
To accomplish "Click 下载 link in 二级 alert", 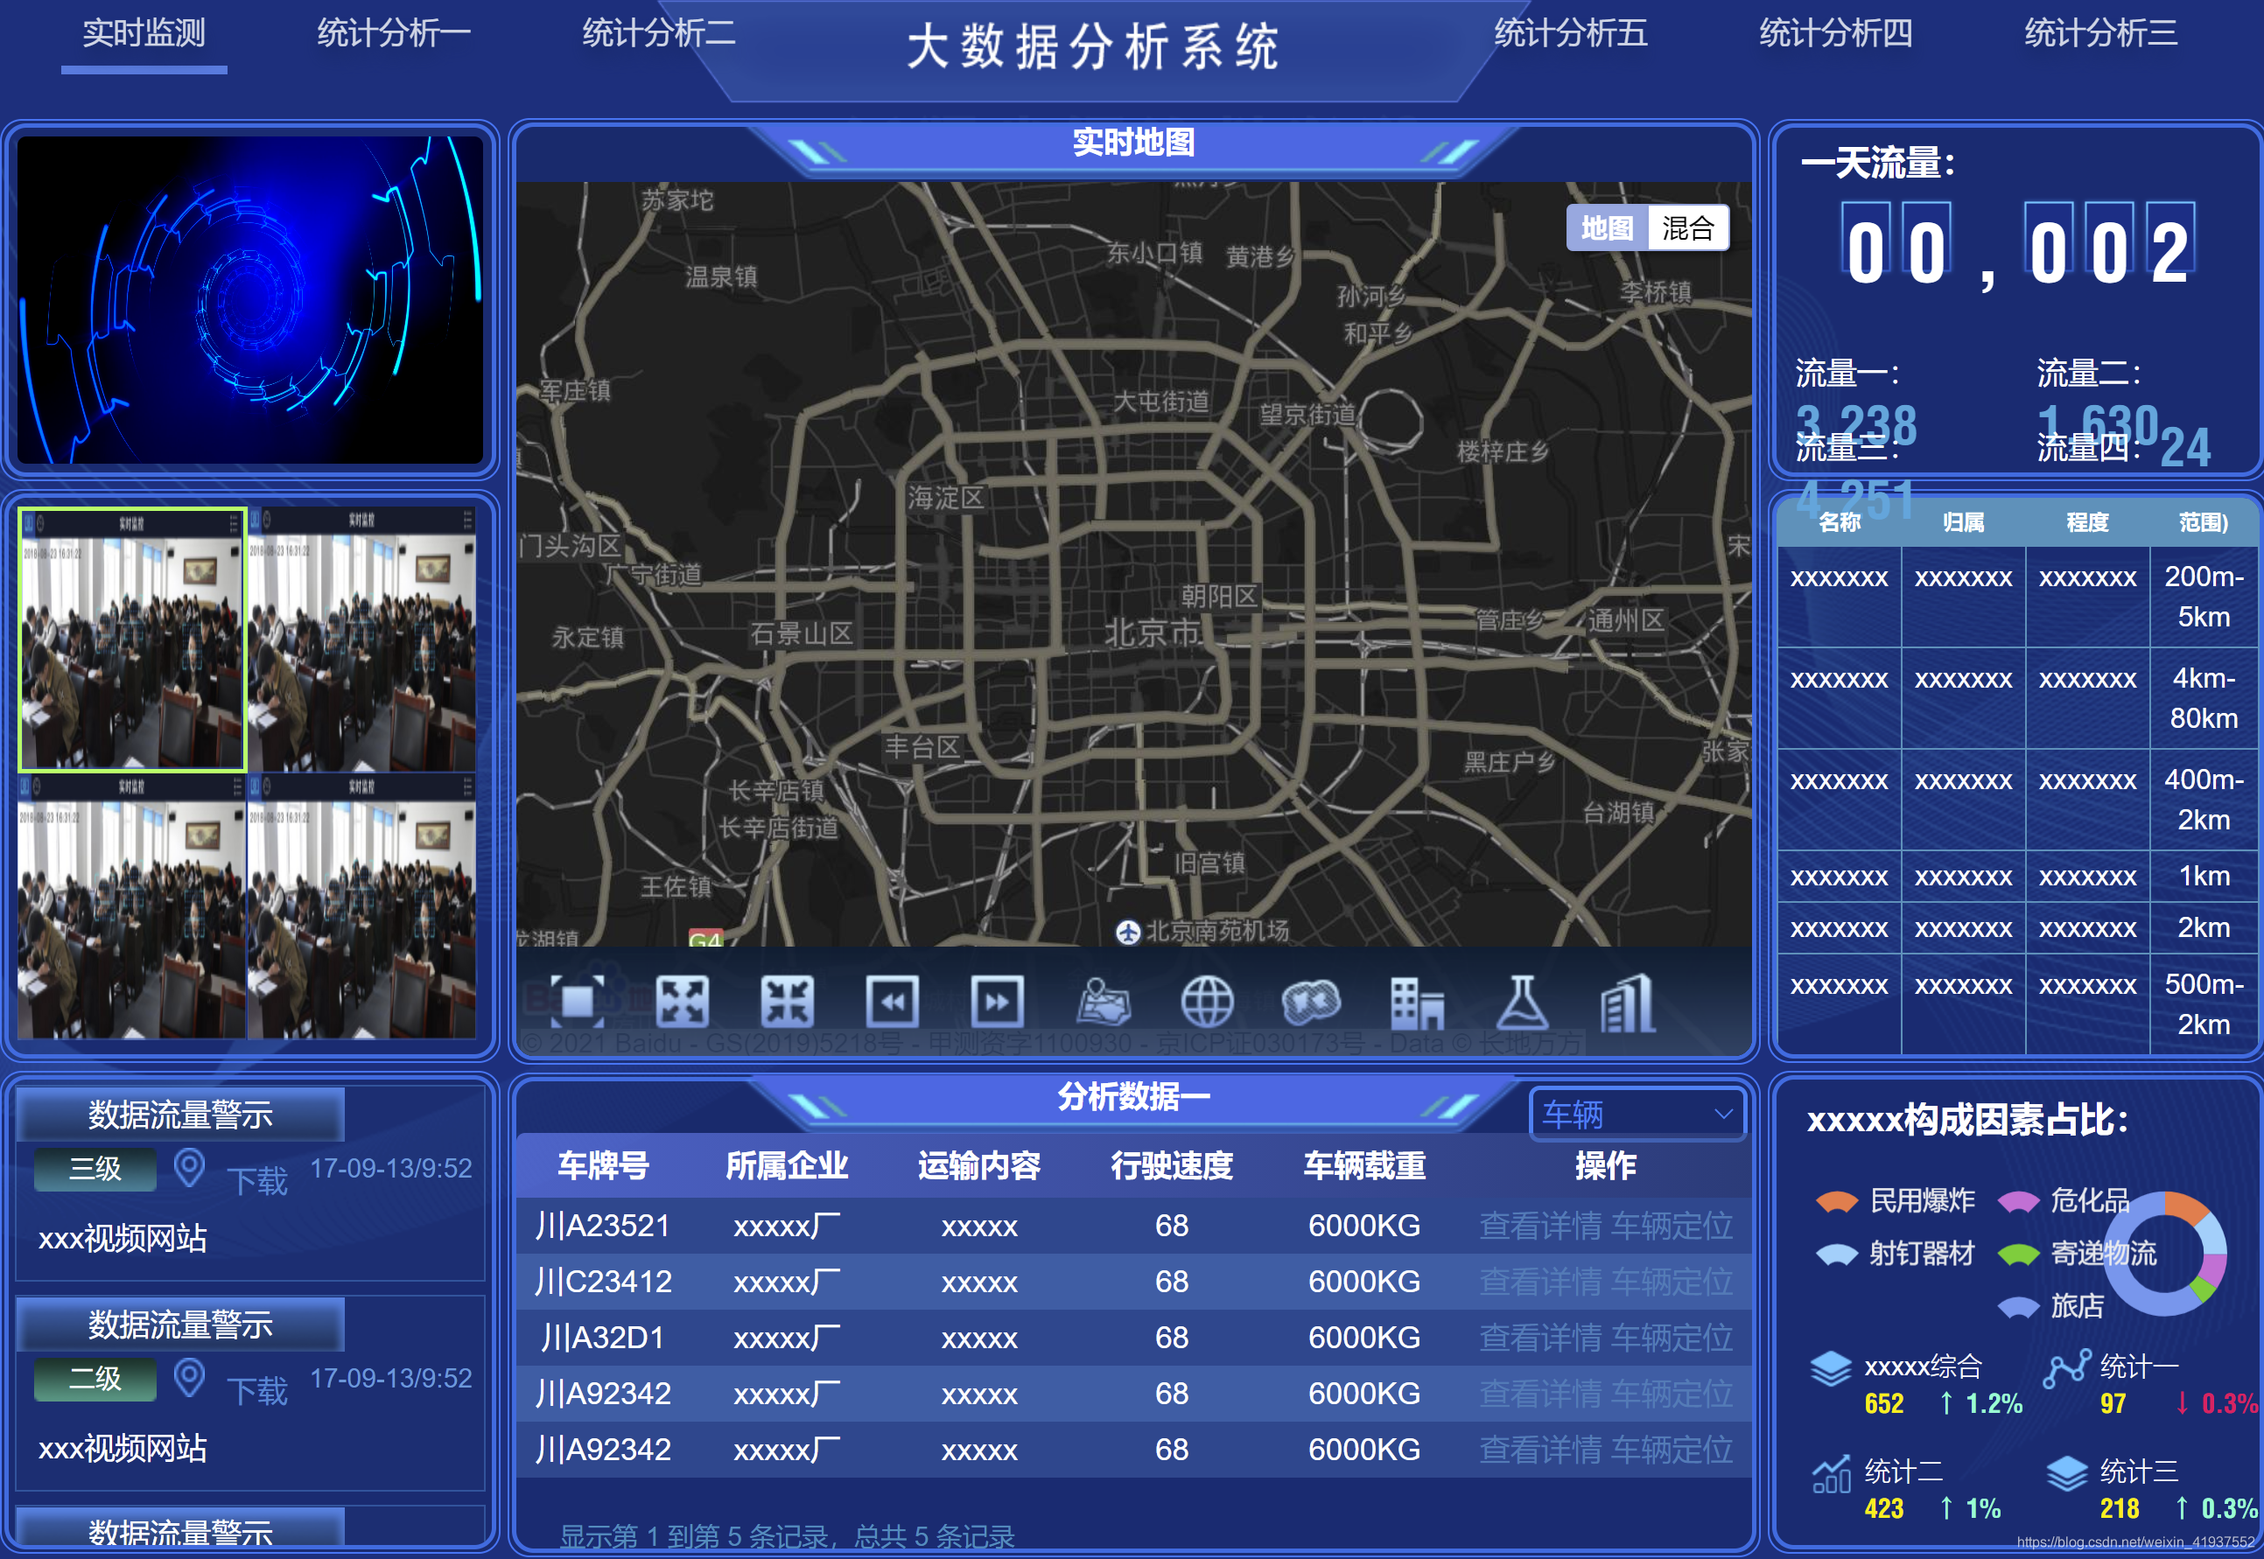I will [257, 1391].
